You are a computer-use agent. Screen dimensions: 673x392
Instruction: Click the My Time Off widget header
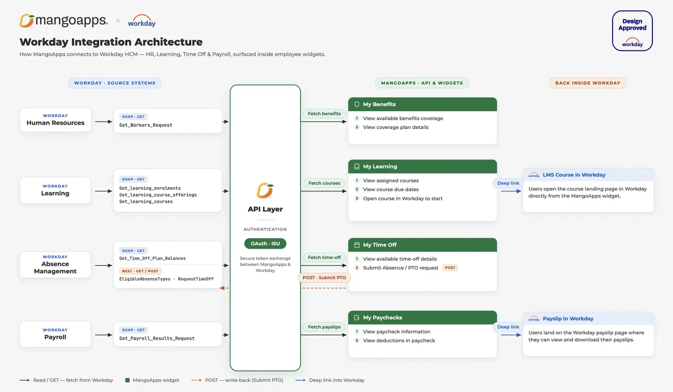[x=422, y=245]
